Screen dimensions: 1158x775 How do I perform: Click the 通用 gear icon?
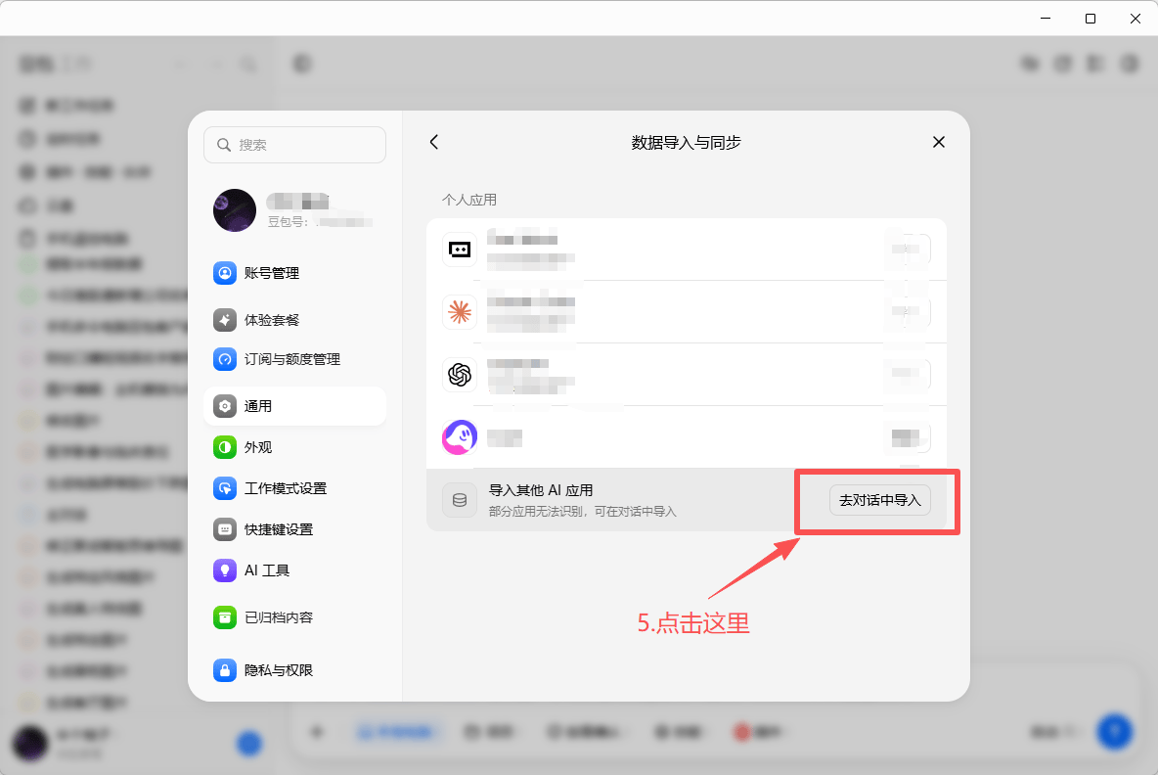point(225,405)
